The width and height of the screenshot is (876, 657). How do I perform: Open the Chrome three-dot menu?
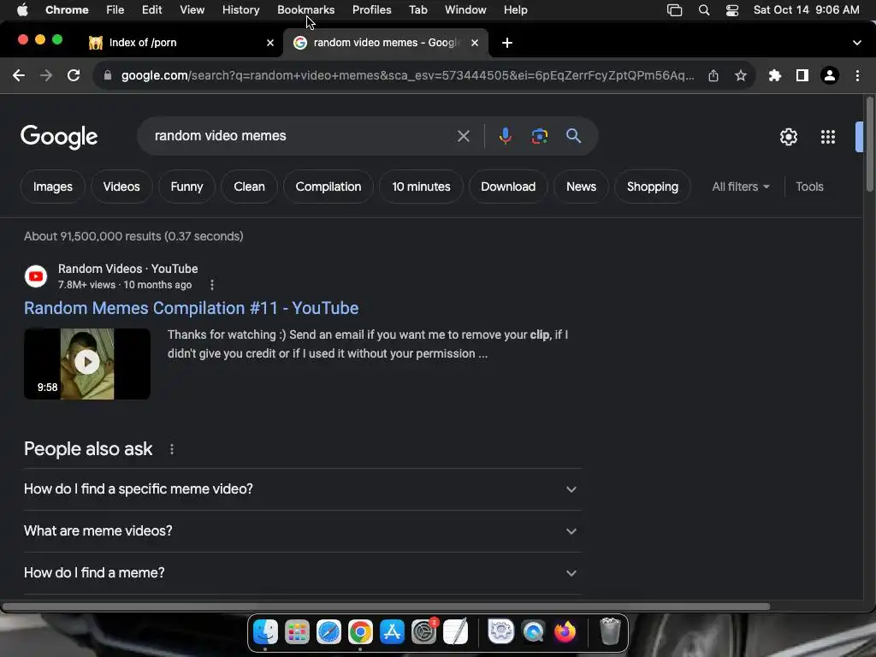pos(857,75)
